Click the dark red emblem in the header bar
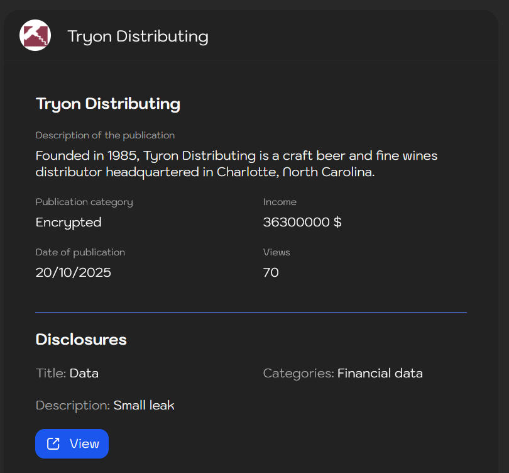509x473 pixels. [x=35, y=35]
